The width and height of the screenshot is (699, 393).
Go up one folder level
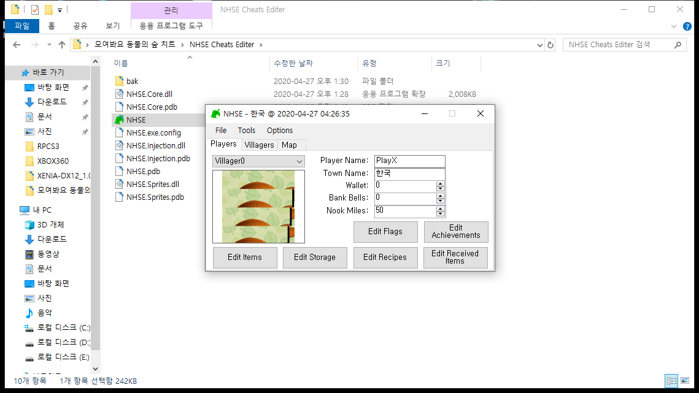[62, 45]
